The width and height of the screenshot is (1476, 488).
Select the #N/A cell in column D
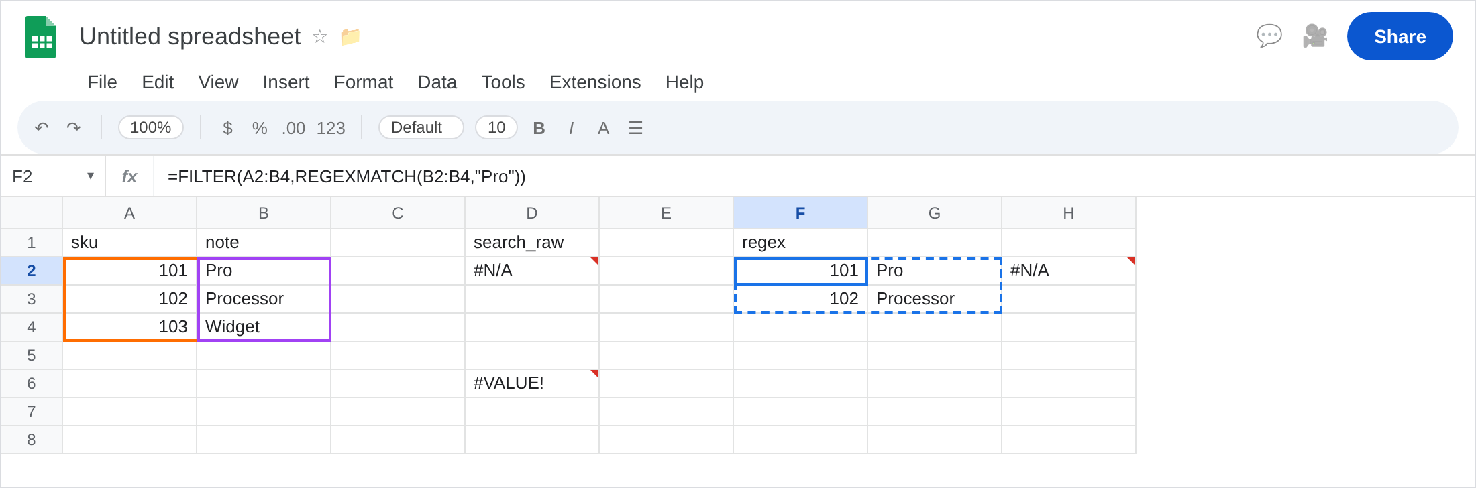(532, 271)
